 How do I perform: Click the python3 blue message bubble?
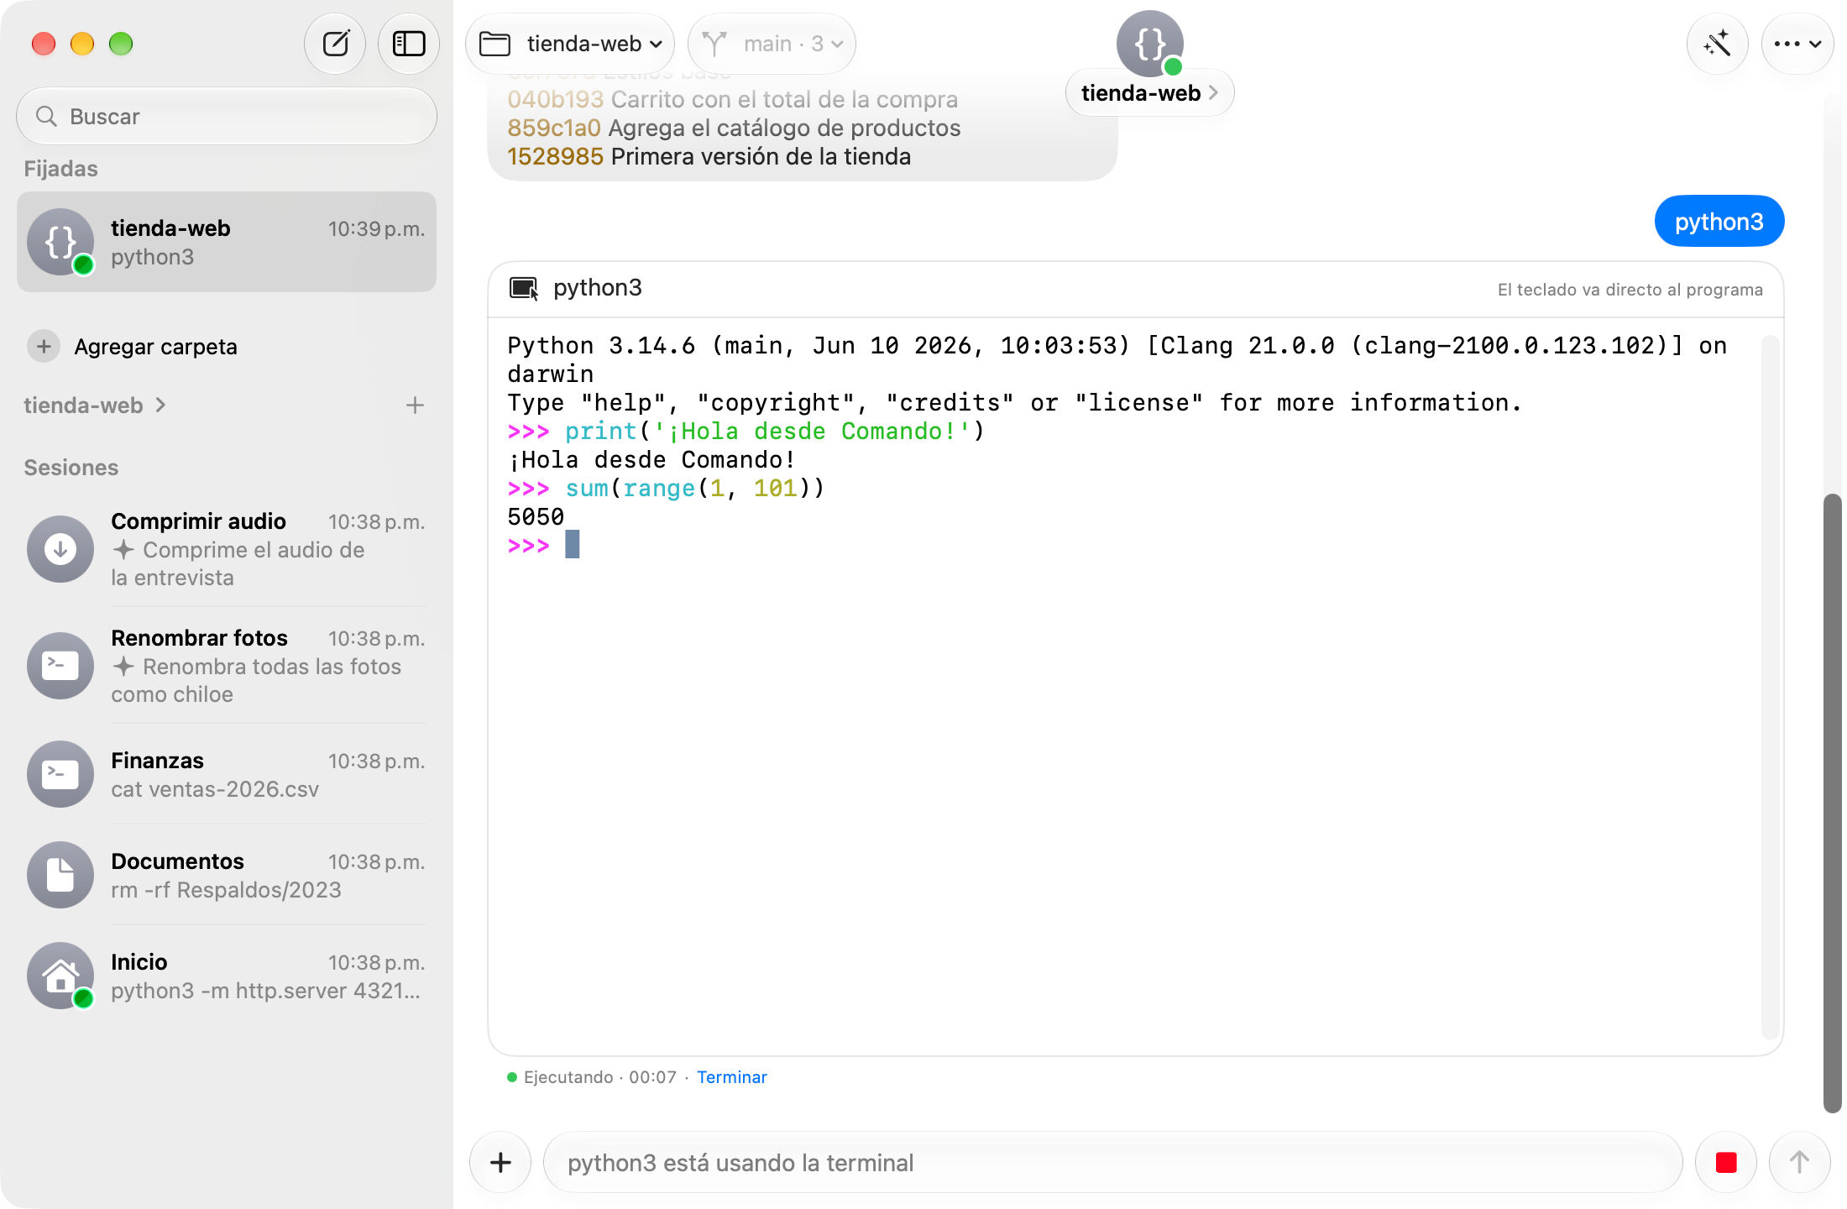point(1719,222)
